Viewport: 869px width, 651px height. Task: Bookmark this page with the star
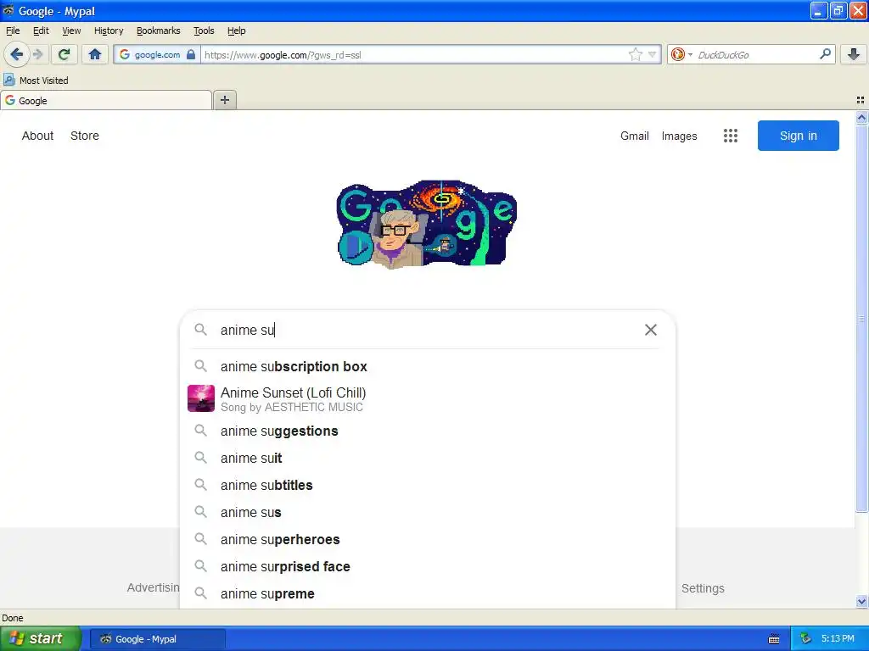point(635,54)
